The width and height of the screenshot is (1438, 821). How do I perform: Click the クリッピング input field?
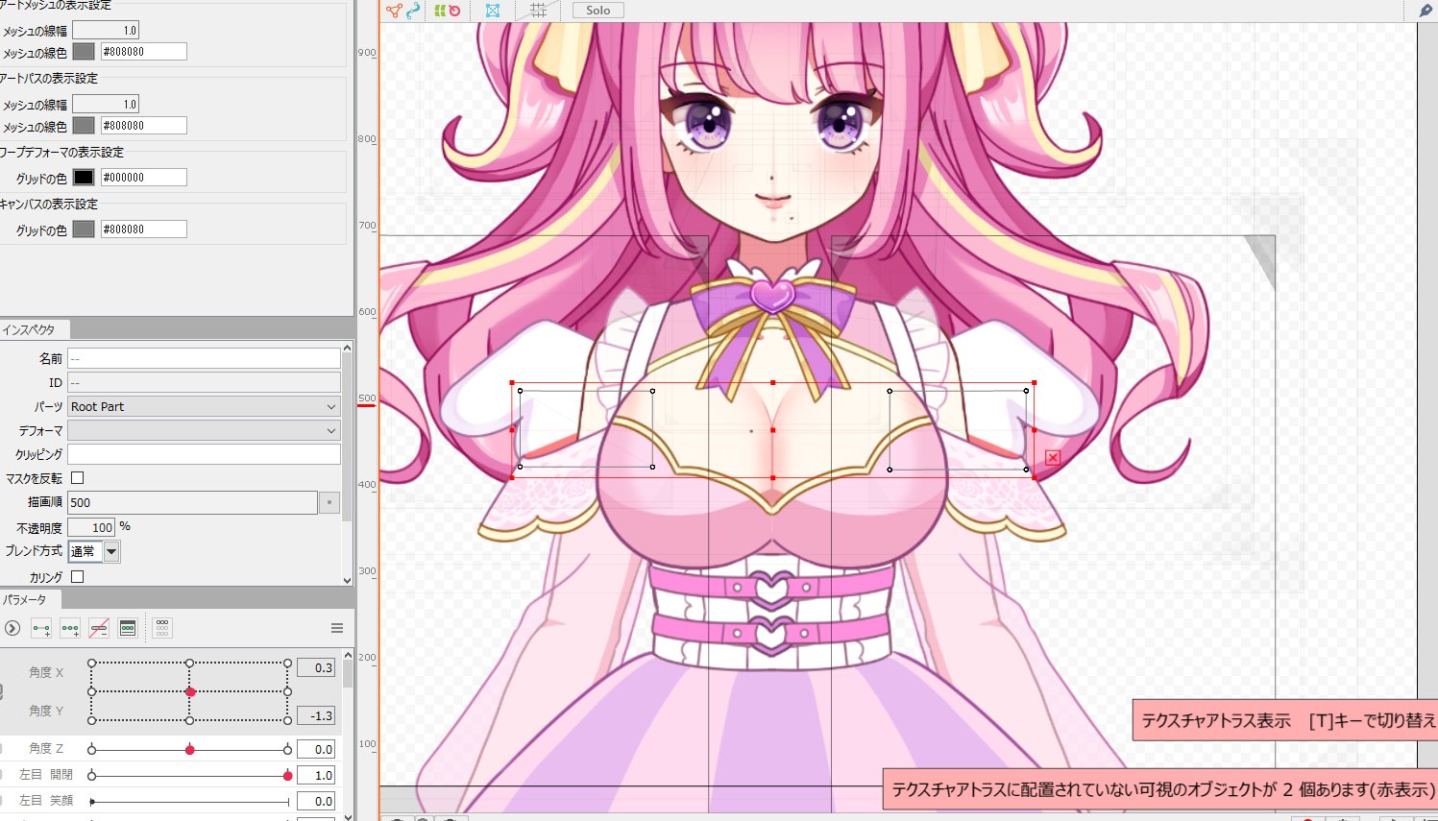click(204, 454)
